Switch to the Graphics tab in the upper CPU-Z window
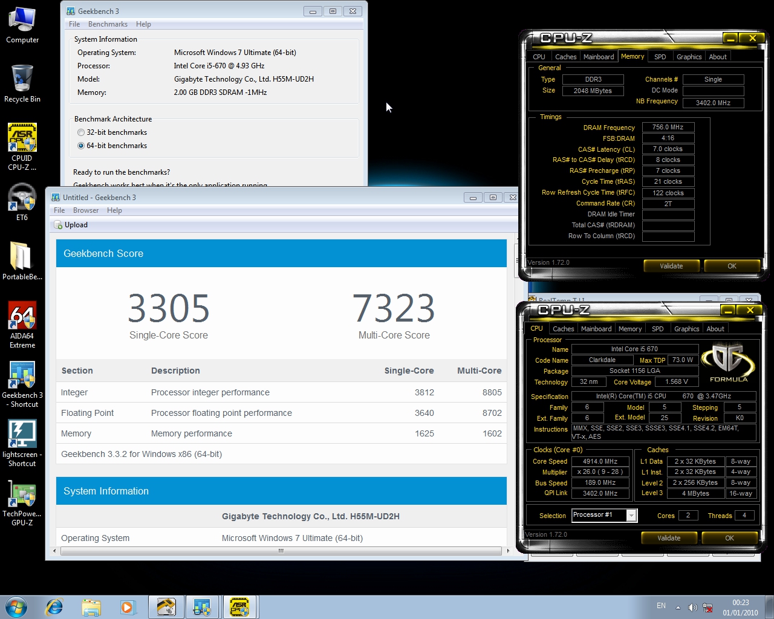 pyautogui.click(x=689, y=57)
